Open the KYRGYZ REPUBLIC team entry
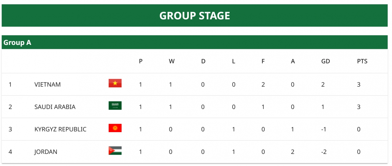392x166 pixels. pyautogui.click(x=60, y=129)
